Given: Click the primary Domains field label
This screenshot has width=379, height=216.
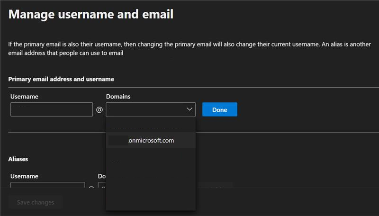Looking at the screenshot, I should [x=118, y=97].
